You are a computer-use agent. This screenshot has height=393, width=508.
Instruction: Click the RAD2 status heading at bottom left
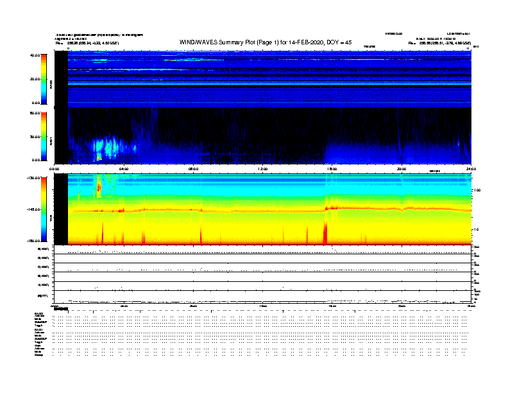[x=38, y=313]
